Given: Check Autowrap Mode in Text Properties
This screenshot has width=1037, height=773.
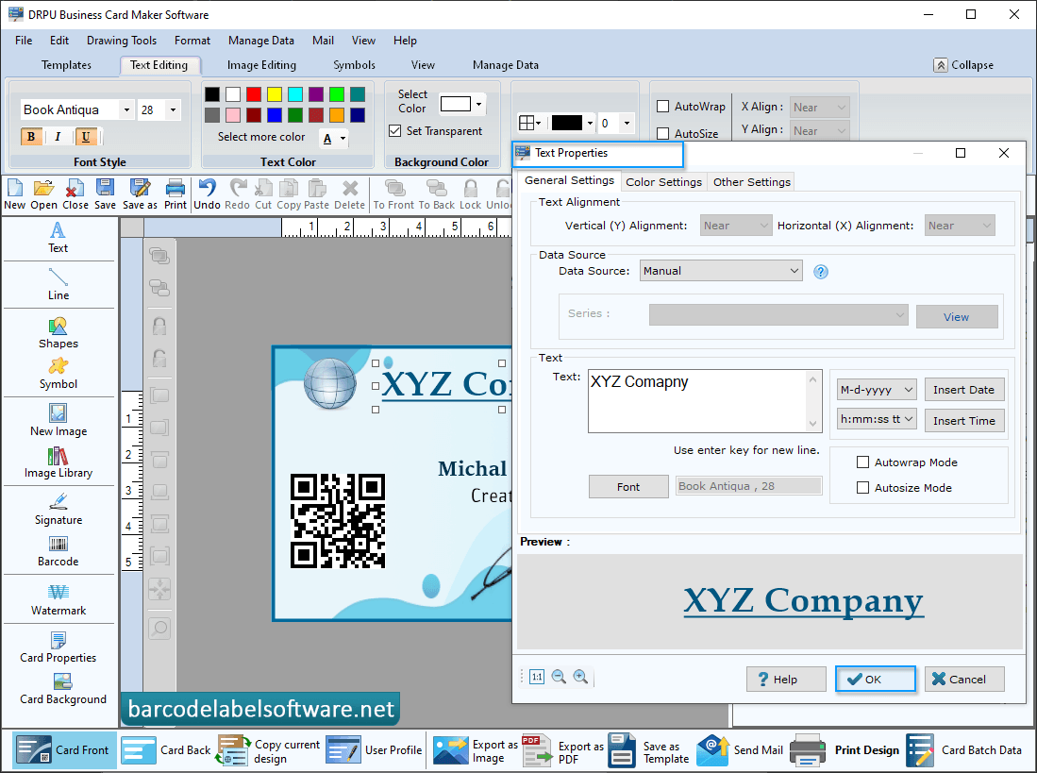Looking at the screenshot, I should (863, 462).
